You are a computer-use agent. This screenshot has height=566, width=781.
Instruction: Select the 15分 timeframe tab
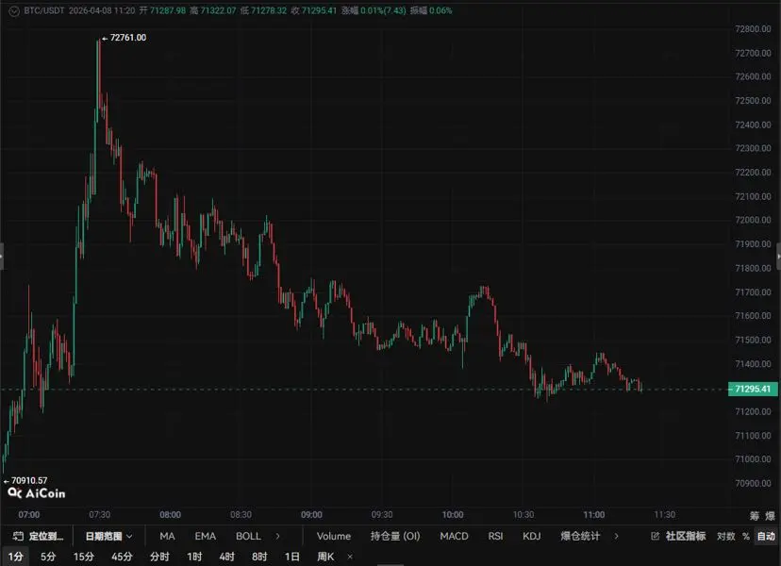click(83, 557)
